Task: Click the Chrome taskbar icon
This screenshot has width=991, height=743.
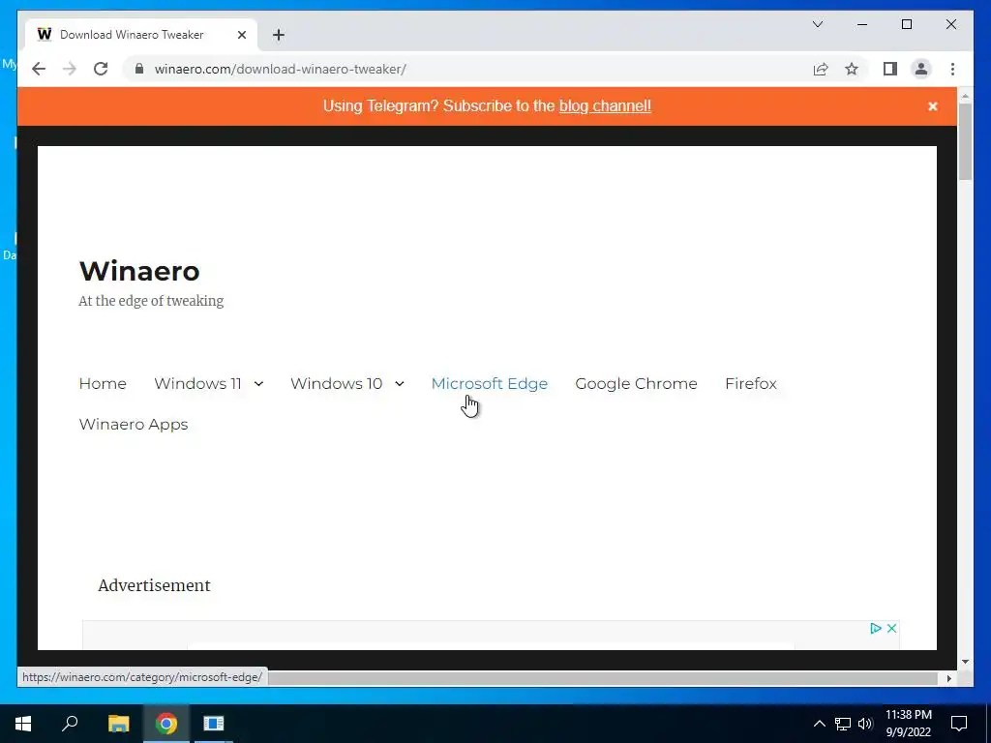Action: [166, 724]
